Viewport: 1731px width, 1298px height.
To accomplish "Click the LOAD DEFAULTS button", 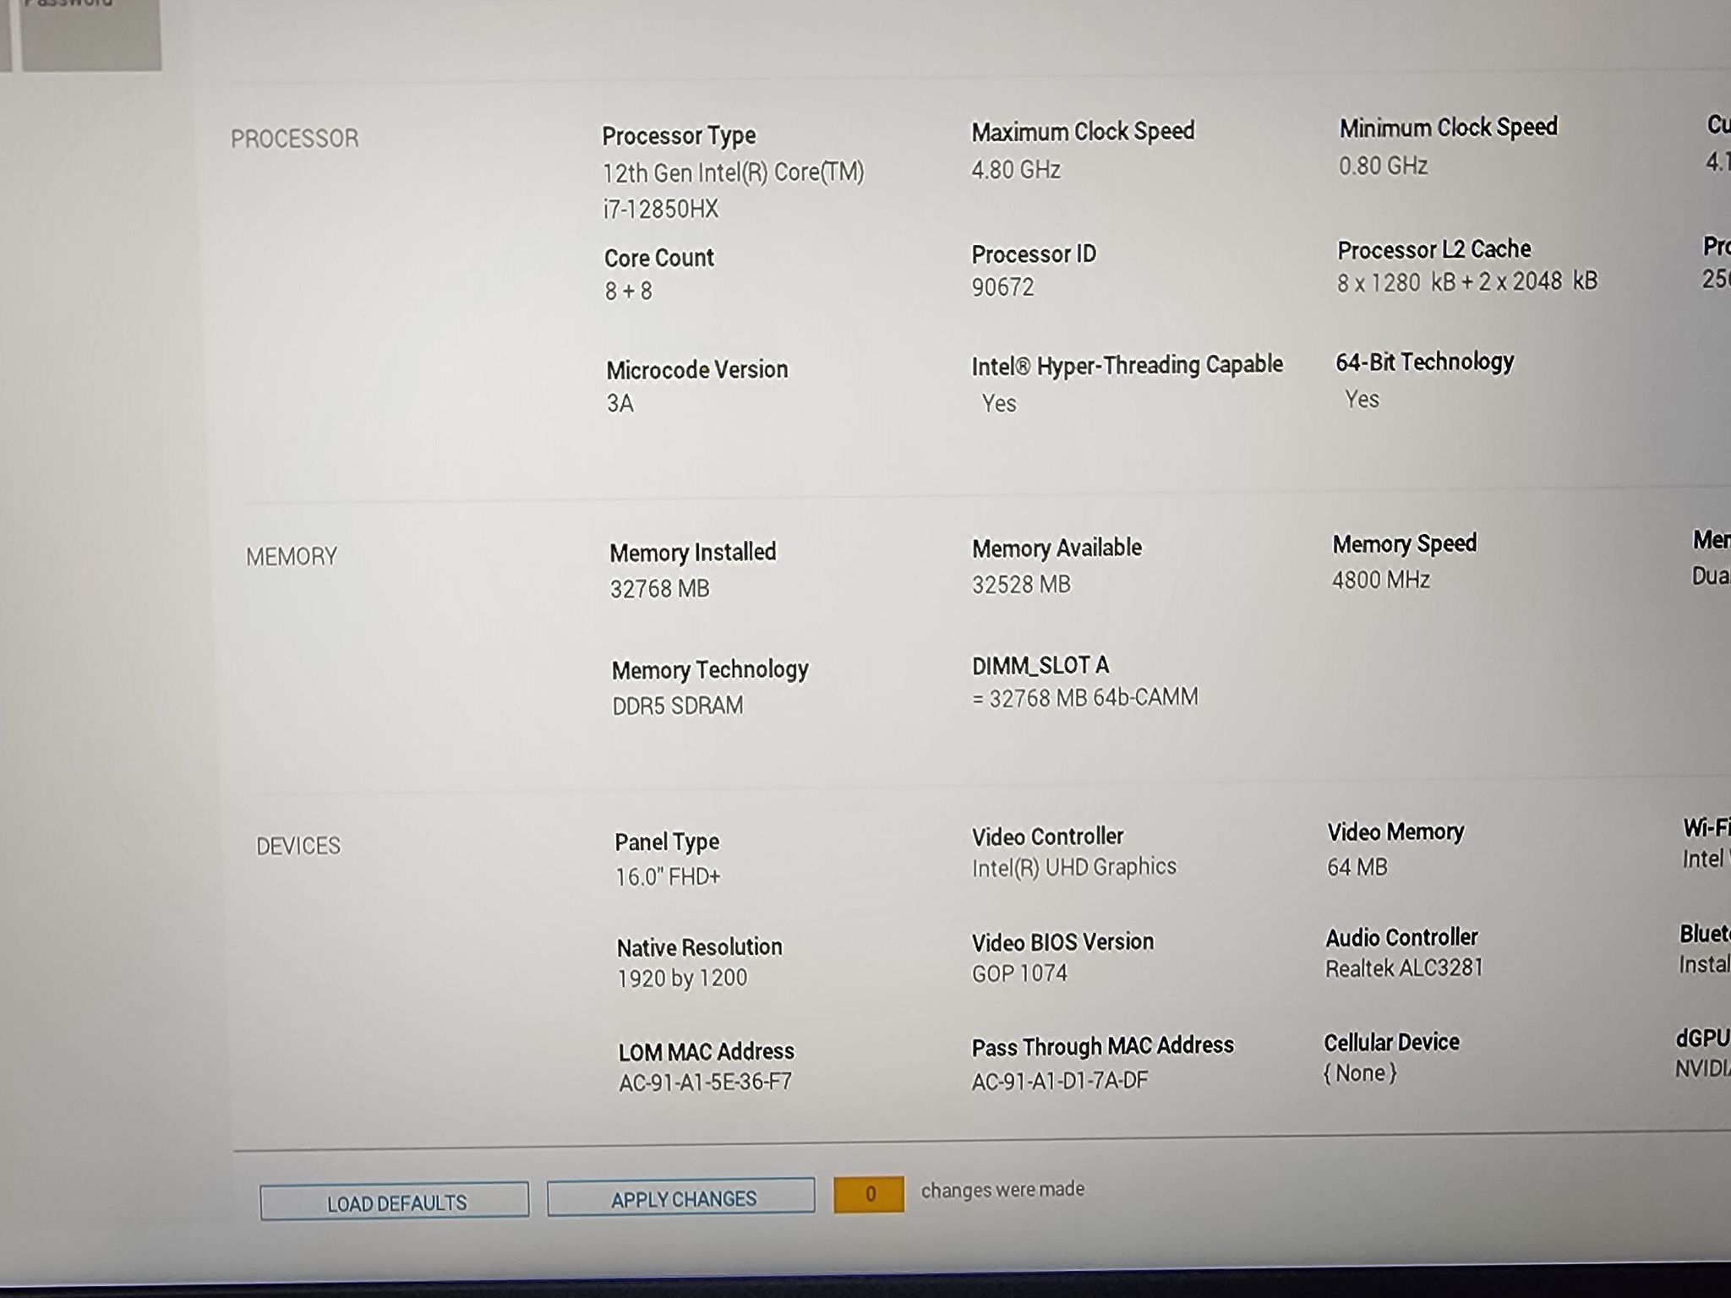I will tap(395, 1201).
